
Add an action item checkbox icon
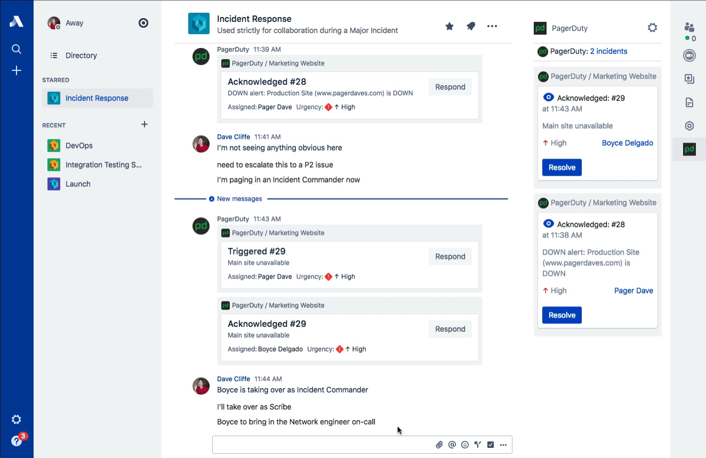pos(491,445)
